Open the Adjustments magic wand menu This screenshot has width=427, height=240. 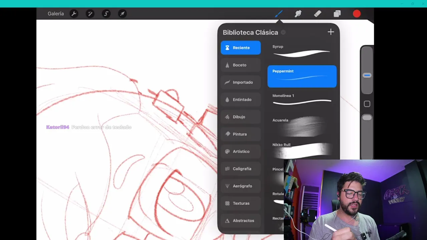click(90, 14)
